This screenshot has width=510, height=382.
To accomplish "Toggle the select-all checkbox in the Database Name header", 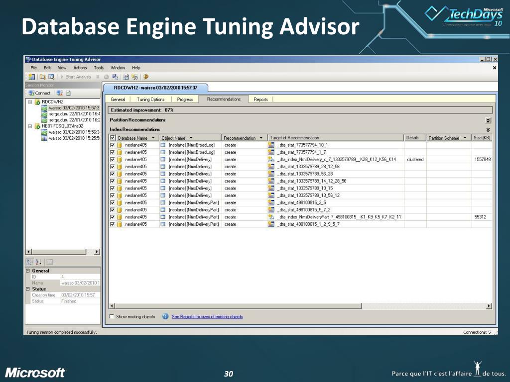I will [x=113, y=138].
